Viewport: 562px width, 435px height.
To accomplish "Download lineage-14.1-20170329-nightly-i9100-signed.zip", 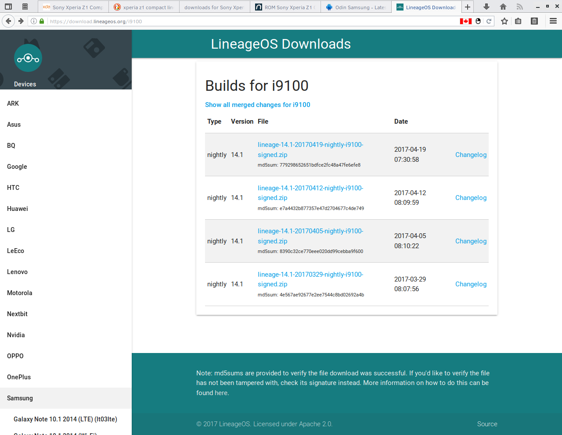I will pos(310,279).
